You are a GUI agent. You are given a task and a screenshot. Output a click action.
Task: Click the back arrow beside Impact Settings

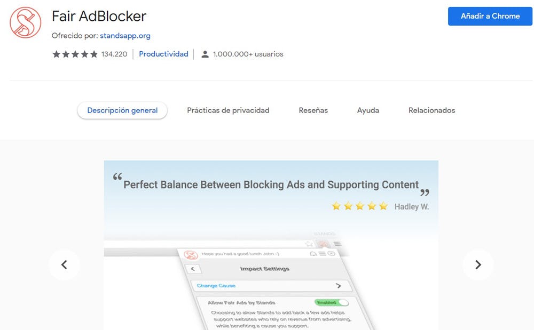[192, 269]
